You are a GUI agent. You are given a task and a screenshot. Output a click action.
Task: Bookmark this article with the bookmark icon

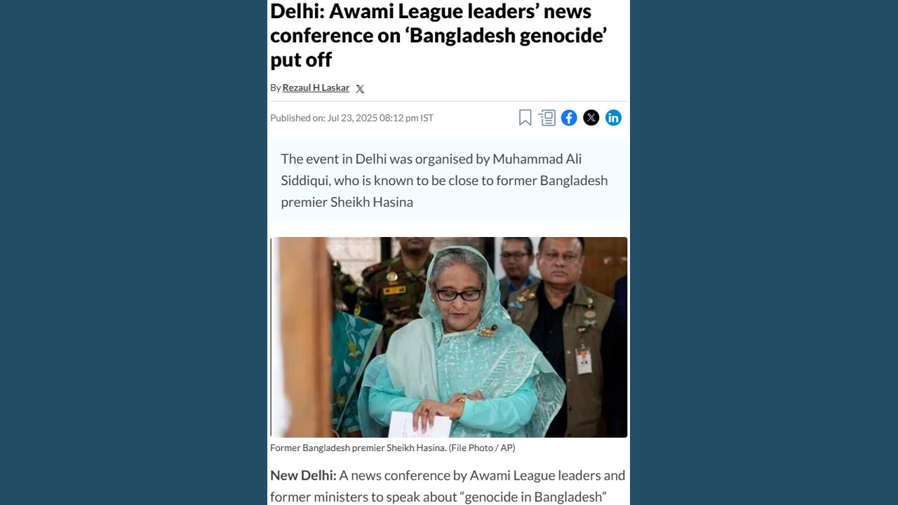(525, 118)
